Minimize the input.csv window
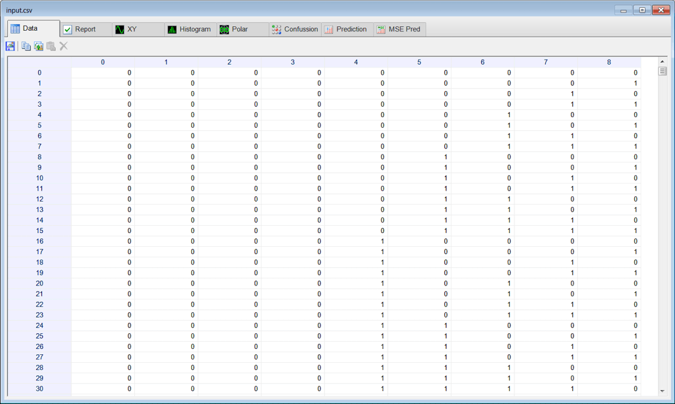The height and width of the screenshot is (404, 675). click(623, 10)
